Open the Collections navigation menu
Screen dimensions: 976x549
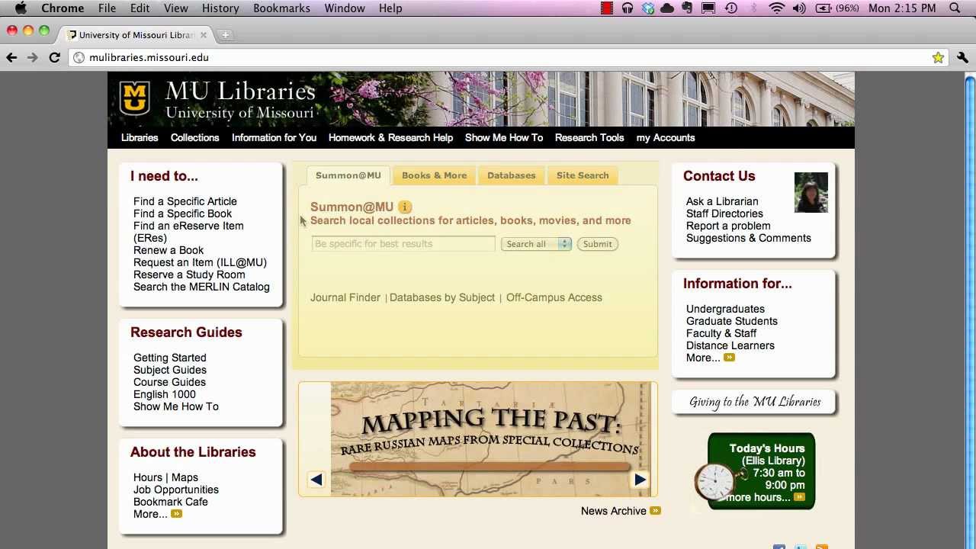pyautogui.click(x=194, y=138)
